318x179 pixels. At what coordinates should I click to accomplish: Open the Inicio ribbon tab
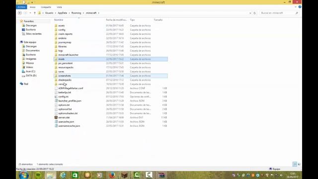pos(32,7)
